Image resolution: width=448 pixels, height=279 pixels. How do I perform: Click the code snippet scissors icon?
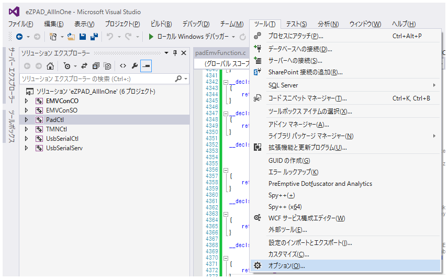[257, 98]
